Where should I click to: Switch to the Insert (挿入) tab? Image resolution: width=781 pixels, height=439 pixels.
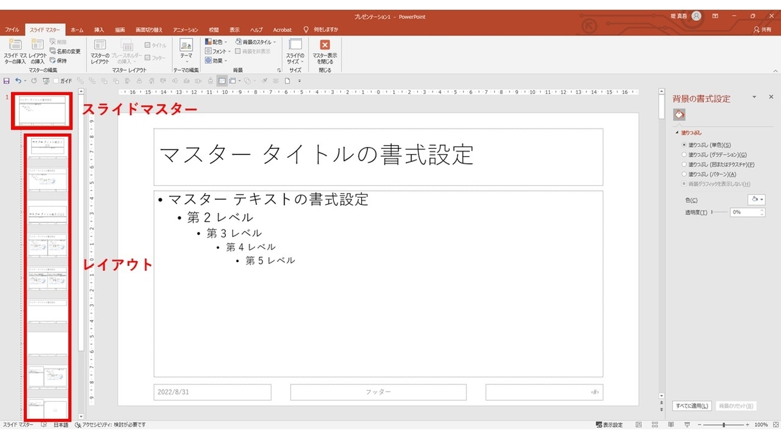tap(99, 30)
